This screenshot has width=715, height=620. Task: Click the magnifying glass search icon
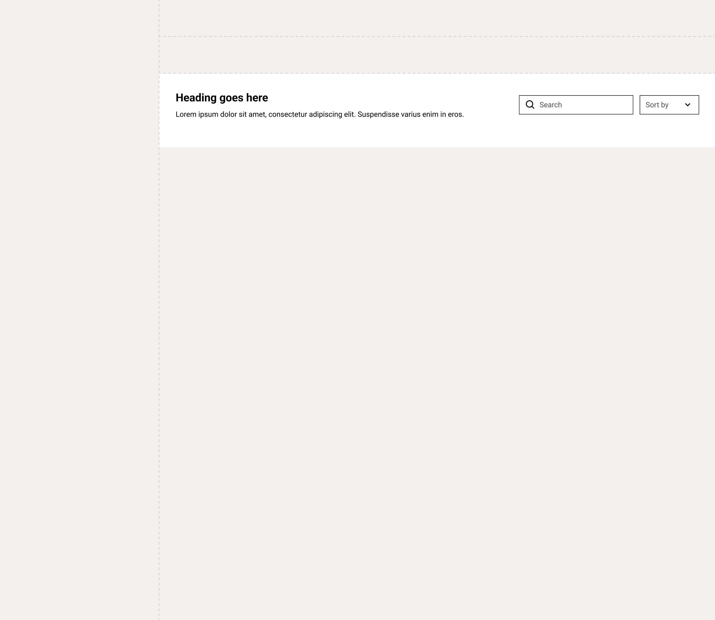(x=530, y=104)
